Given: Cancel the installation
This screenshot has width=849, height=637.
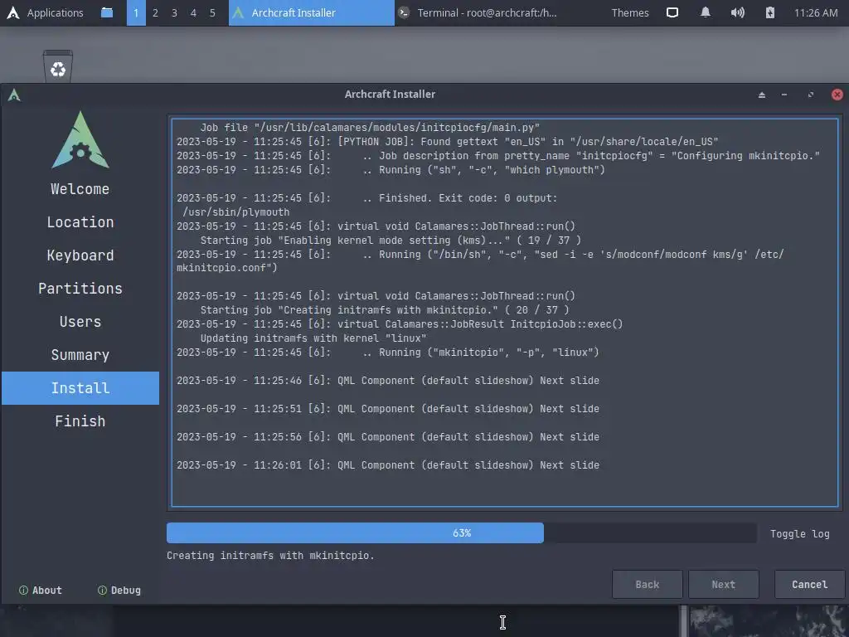Looking at the screenshot, I should pos(809,585).
